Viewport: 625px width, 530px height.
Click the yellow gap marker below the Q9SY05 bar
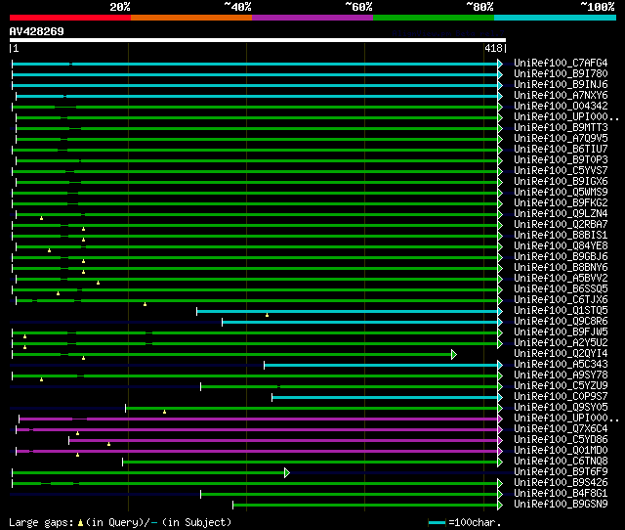click(x=164, y=412)
